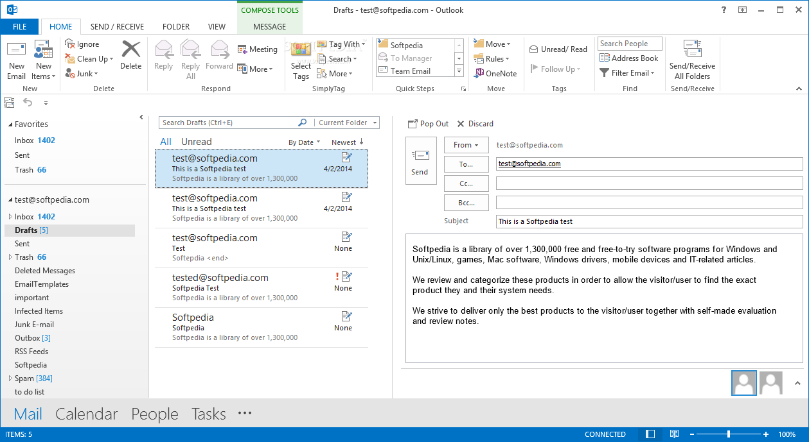
Task: Collapse the ribbon with the caret
Action: click(x=799, y=89)
